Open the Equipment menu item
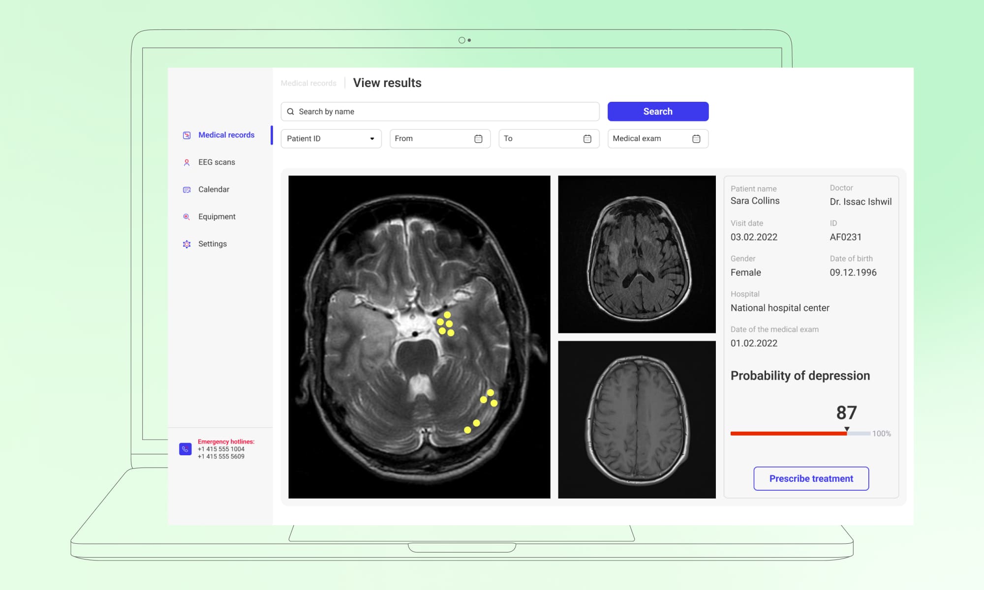Image resolution: width=984 pixels, height=590 pixels. [x=216, y=217]
